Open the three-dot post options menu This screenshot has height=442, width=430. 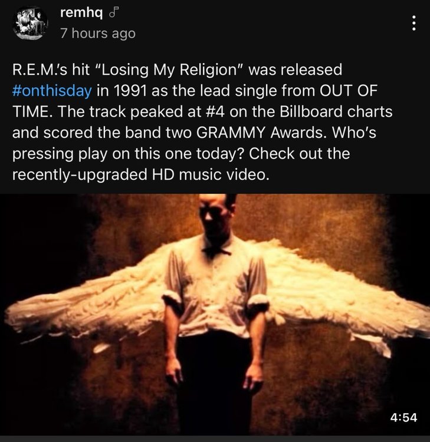pyautogui.click(x=413, y=23)
